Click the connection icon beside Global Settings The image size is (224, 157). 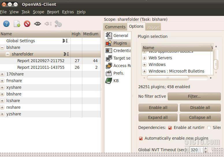[65, 41]
